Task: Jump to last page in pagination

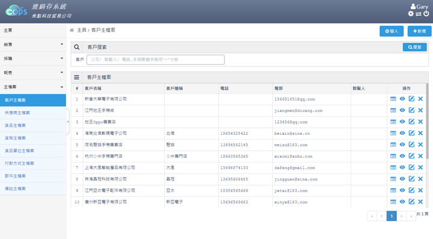Action: point(411,216)
